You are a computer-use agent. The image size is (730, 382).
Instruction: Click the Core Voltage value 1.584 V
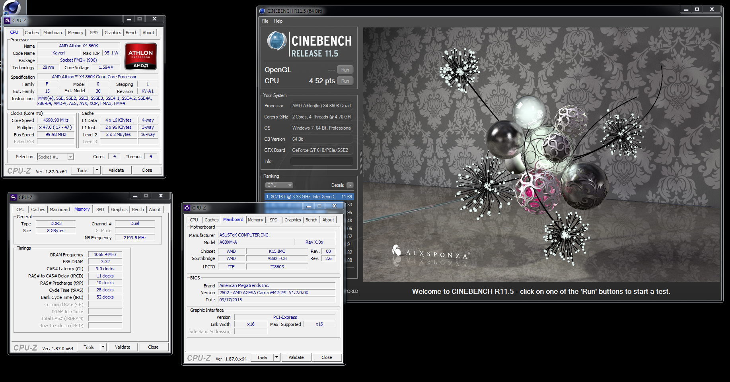pyautogui.click(x=106, y=67)
